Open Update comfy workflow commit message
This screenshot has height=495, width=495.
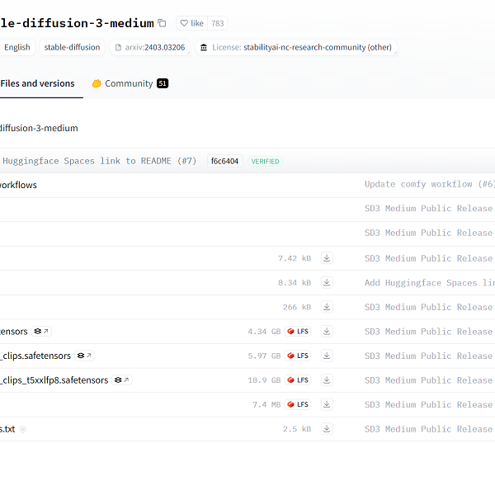coord(430,184)
